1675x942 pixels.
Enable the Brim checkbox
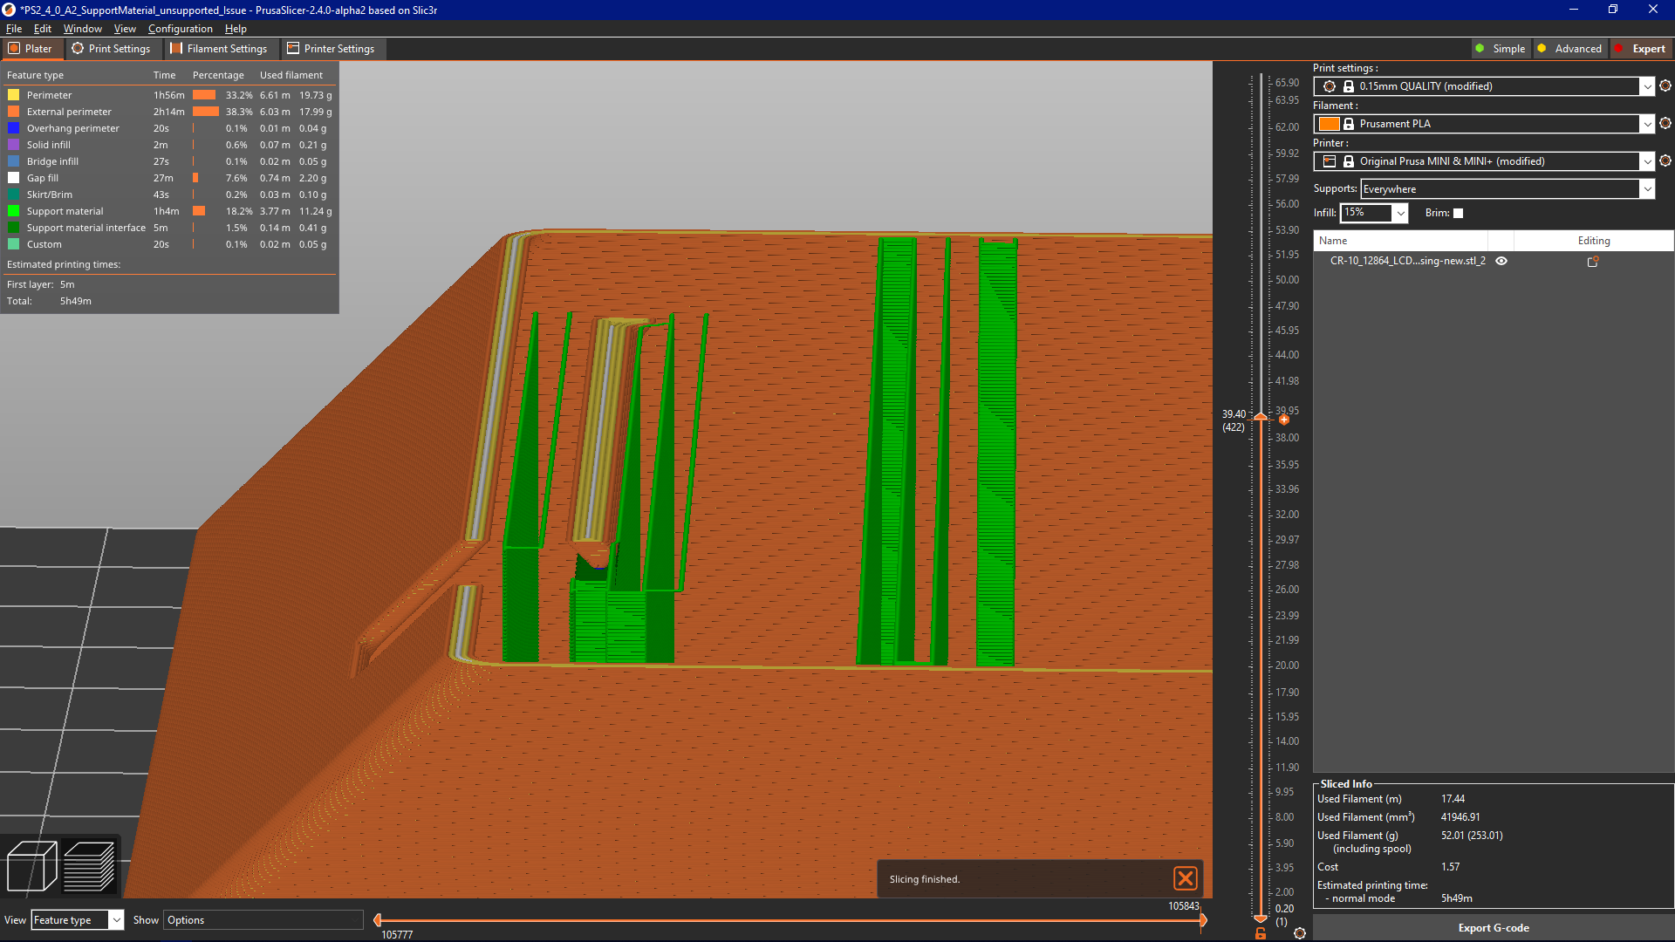point(1458,213)
